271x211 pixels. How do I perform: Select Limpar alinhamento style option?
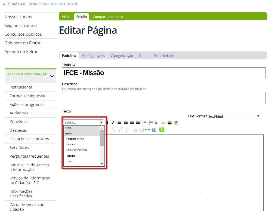click(82, 150)
